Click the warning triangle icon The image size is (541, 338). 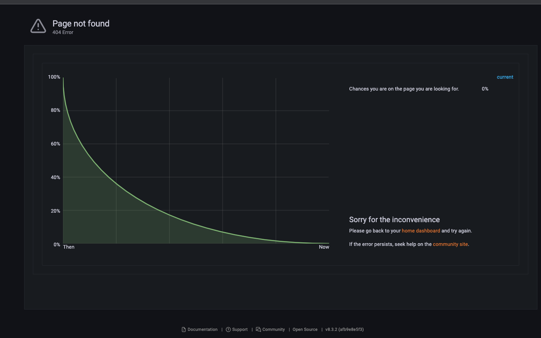point(38,26)
